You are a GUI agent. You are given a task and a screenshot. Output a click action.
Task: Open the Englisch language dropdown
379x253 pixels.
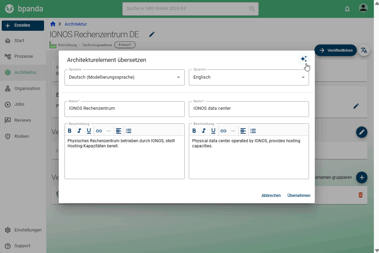pyautogui.click(x=249, y=78)
